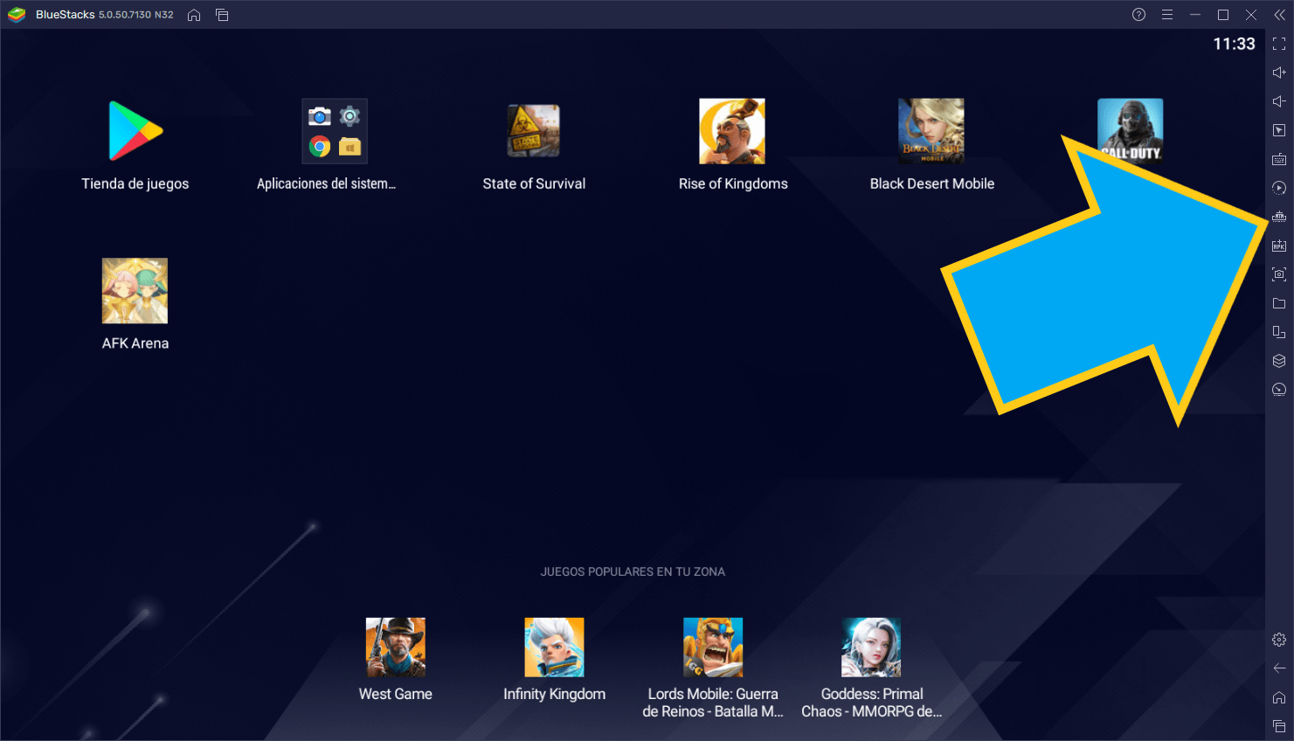Open the help question mark icon
Image resolution: width=1294 pixels, height=741 pixels.
[x=1138, y=15]
